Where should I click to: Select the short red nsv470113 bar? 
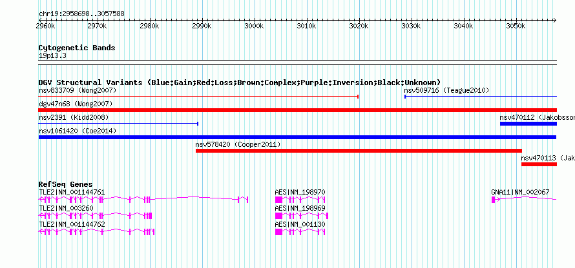pos(539,164)
